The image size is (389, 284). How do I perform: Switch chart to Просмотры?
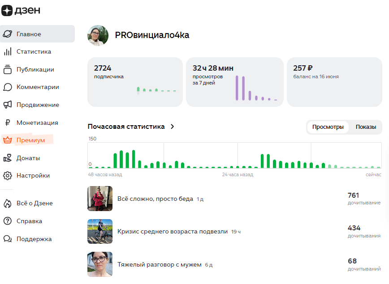click(x=328, y=127)
